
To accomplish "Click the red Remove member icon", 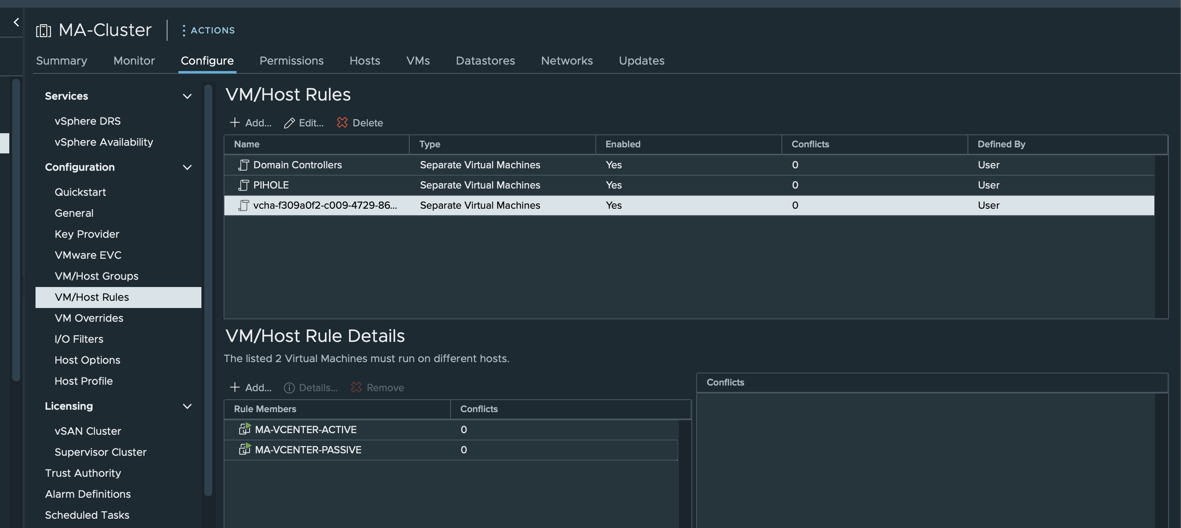I will [x=356, y=387].
